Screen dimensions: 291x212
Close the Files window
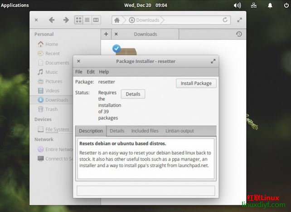coord(36,20)
